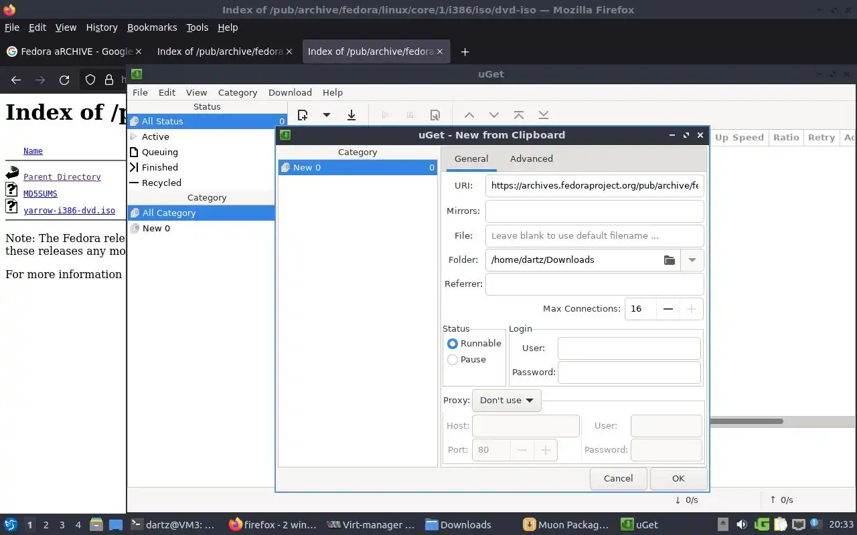Open the uGet Edit menu
The image size is (857, 535).
click(167, 92)
